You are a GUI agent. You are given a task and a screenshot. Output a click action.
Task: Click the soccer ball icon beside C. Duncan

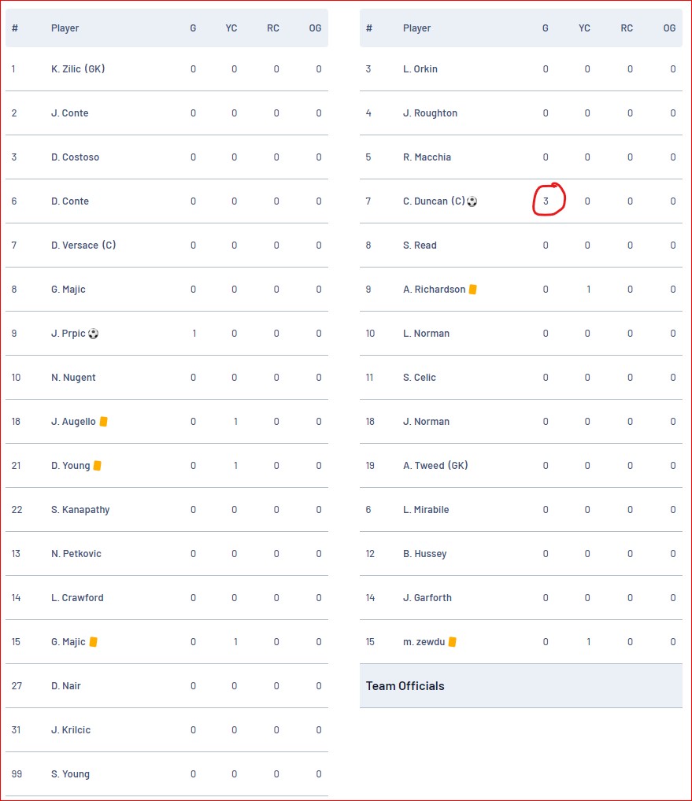pos(472,201)
